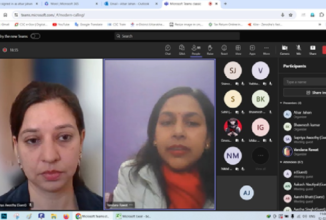Toggle the Camera on or off
Screen dimensions: 326x220
(x=284, y=49)
